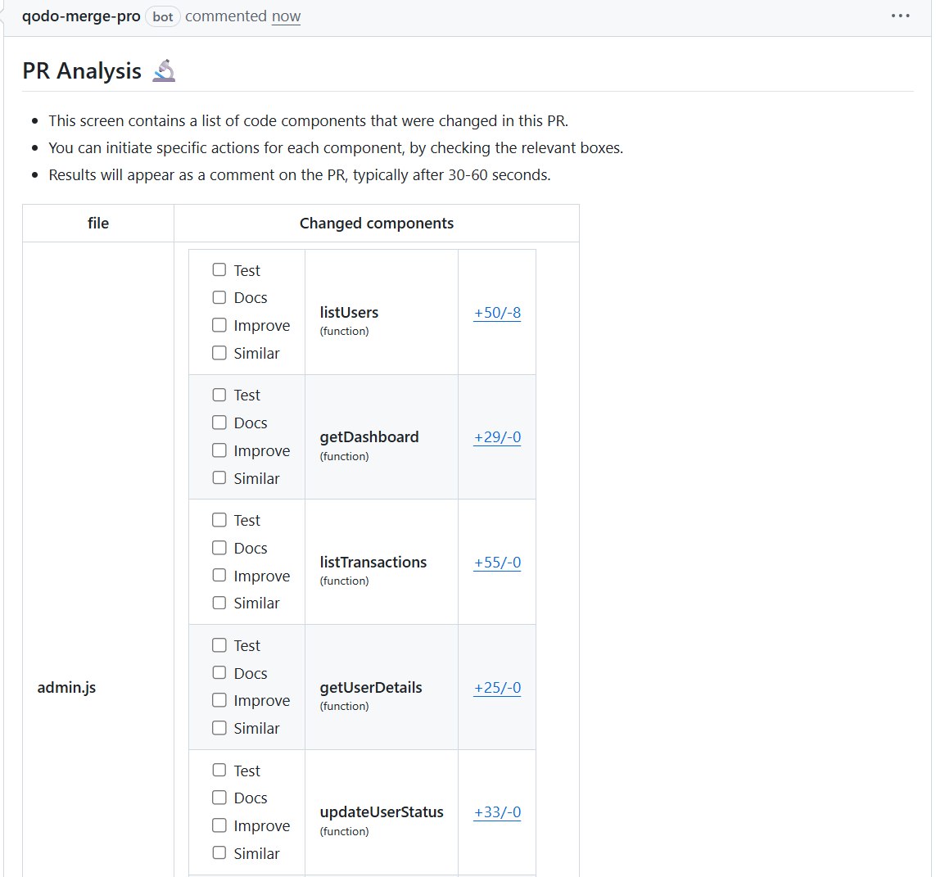Check the Docs box for listTransactions
Screen dimensions: 936x877
coord(219,547)
